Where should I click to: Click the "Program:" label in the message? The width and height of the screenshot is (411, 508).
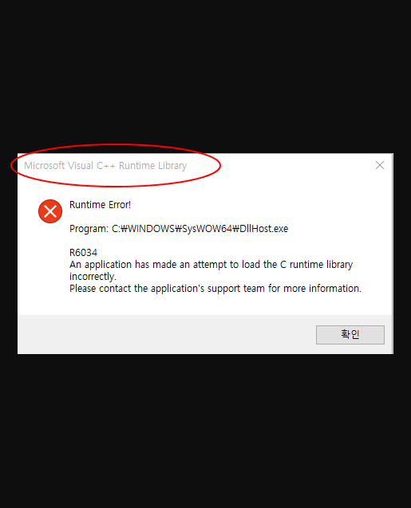coord(89,229)
